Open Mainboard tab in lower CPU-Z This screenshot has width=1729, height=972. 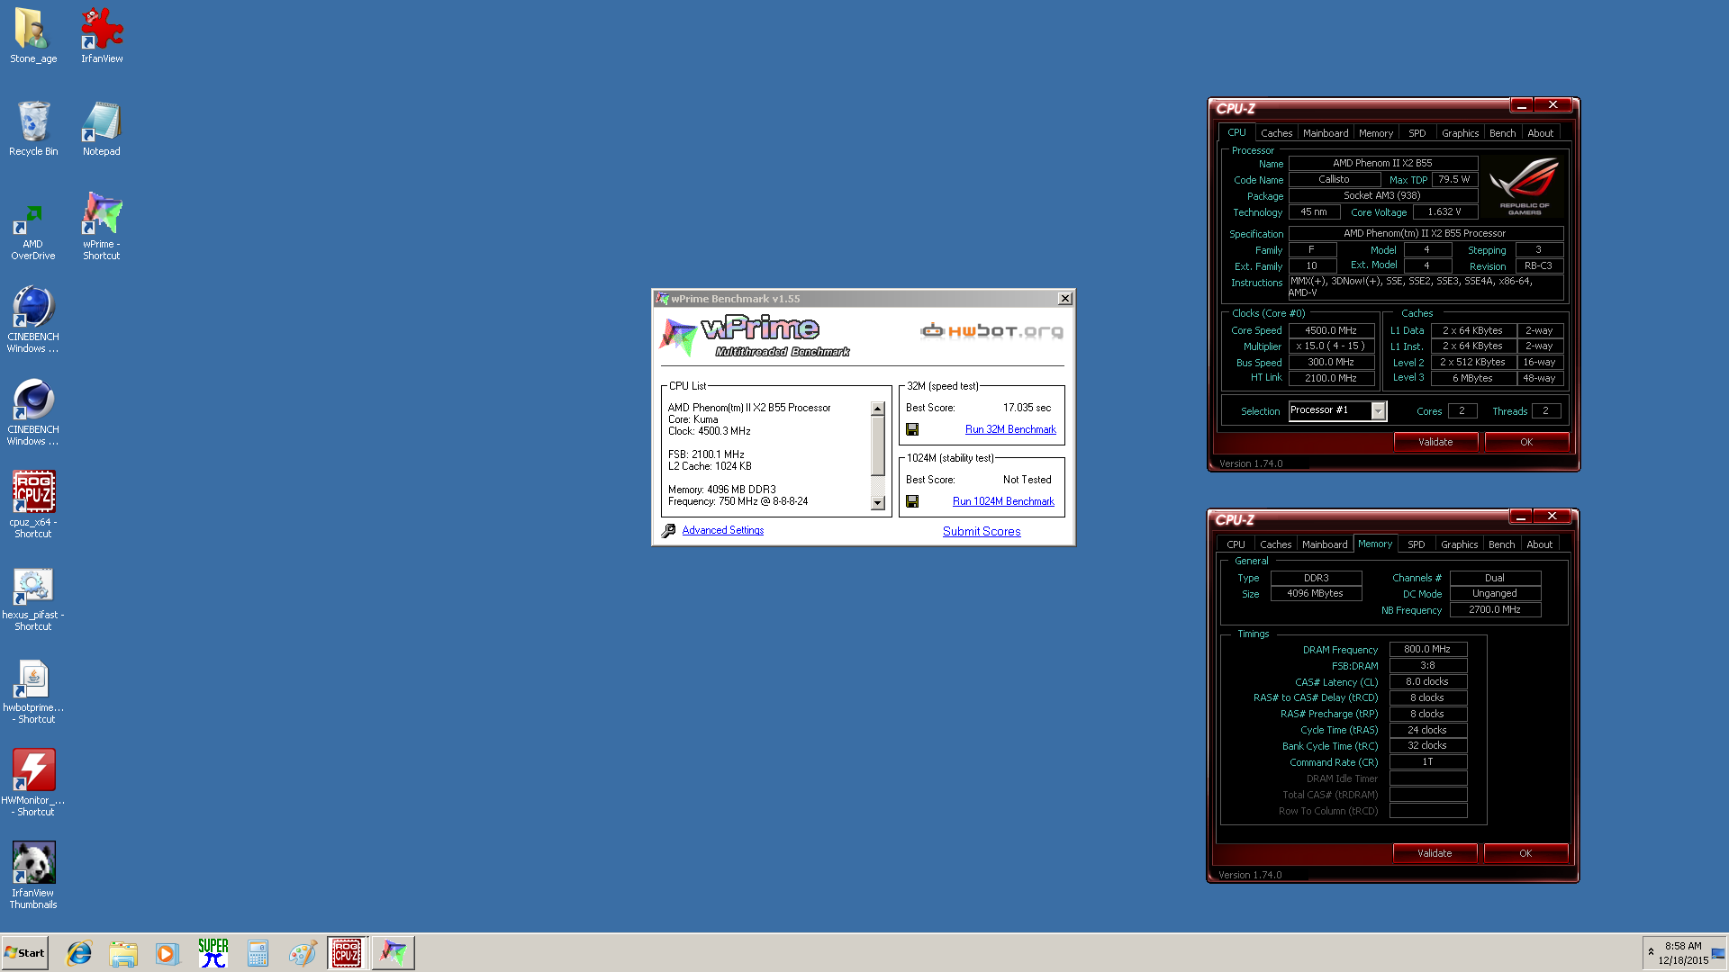pos(1325,544)
